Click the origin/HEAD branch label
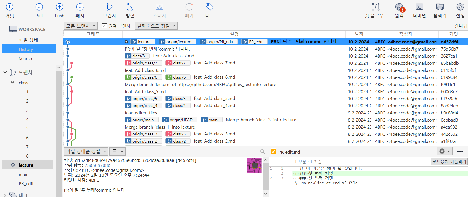 click(180, 120)
